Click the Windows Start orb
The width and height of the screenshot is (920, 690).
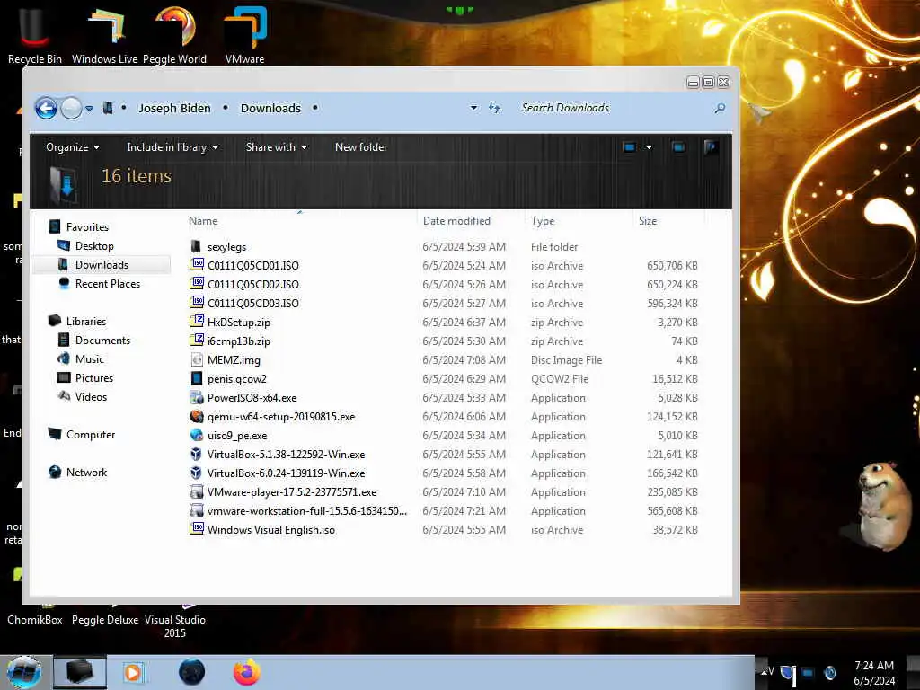pyautogui.click(x=24, y=672)
